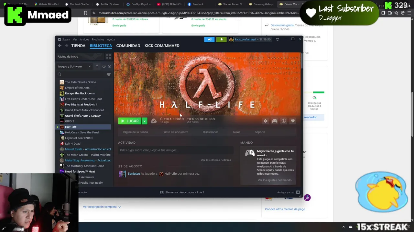
Task: Open Half-Life settings gear icon
Action: coord(266,121)
